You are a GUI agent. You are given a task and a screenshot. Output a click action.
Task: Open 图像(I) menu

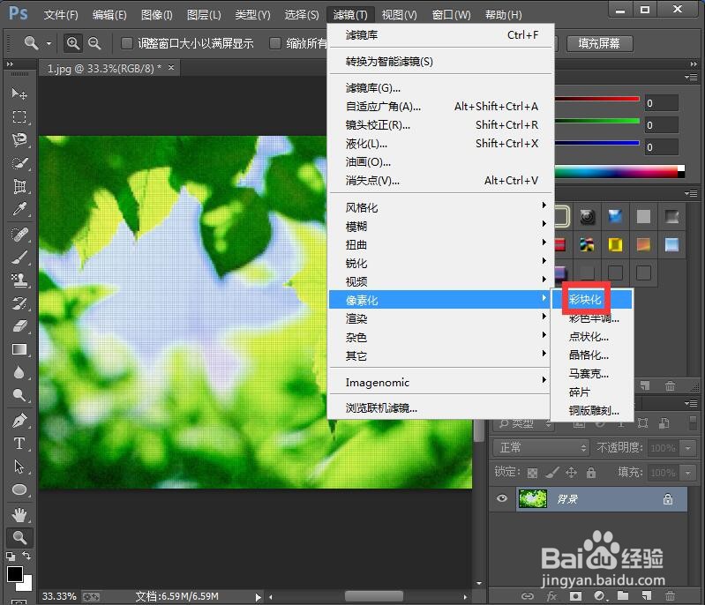coord(157,15)
